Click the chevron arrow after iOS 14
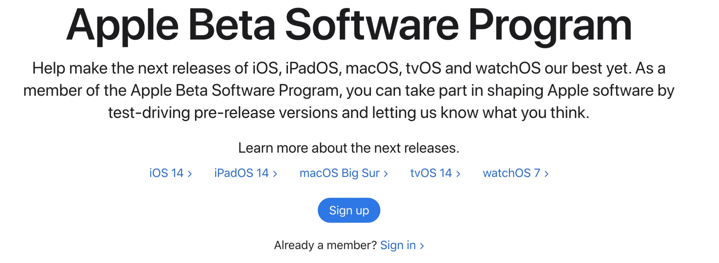719x263 pixels. pos(190,174)
